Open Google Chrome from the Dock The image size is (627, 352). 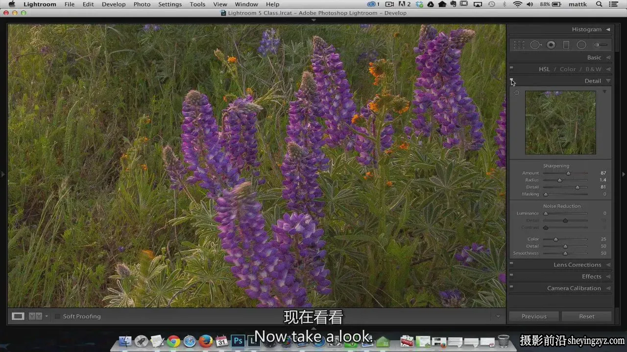[173, 341]
